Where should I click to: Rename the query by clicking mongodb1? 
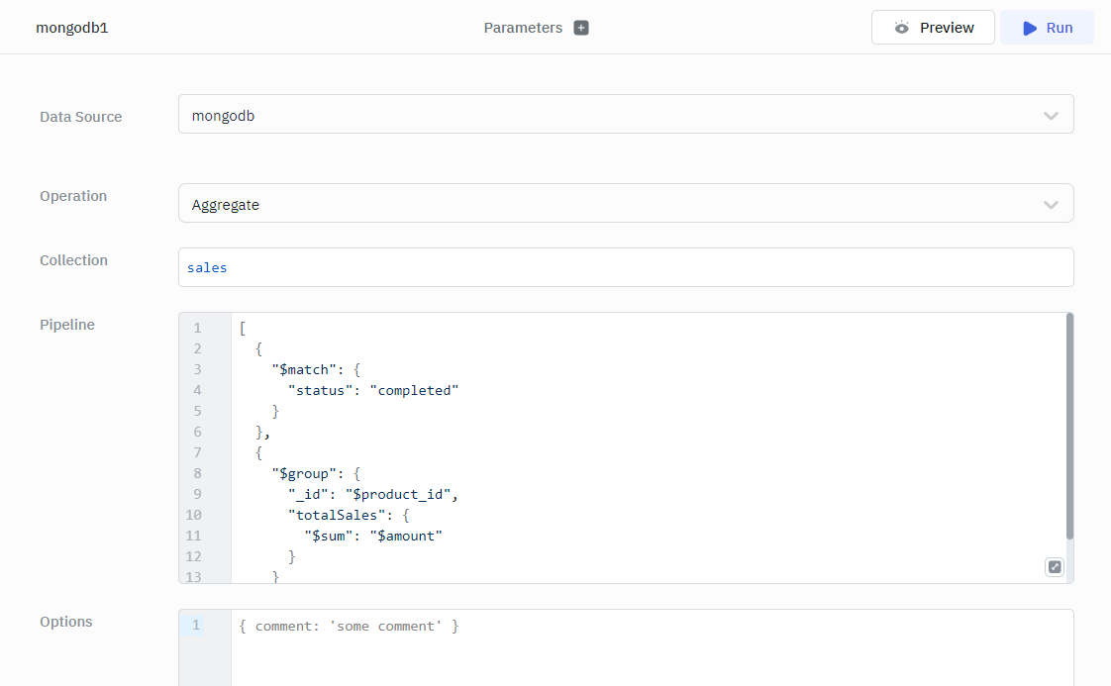71,28
